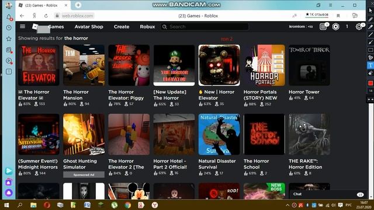374x210 pixels.
Task: Show hidden tray icons arrow
Action: tap(288, 205)
